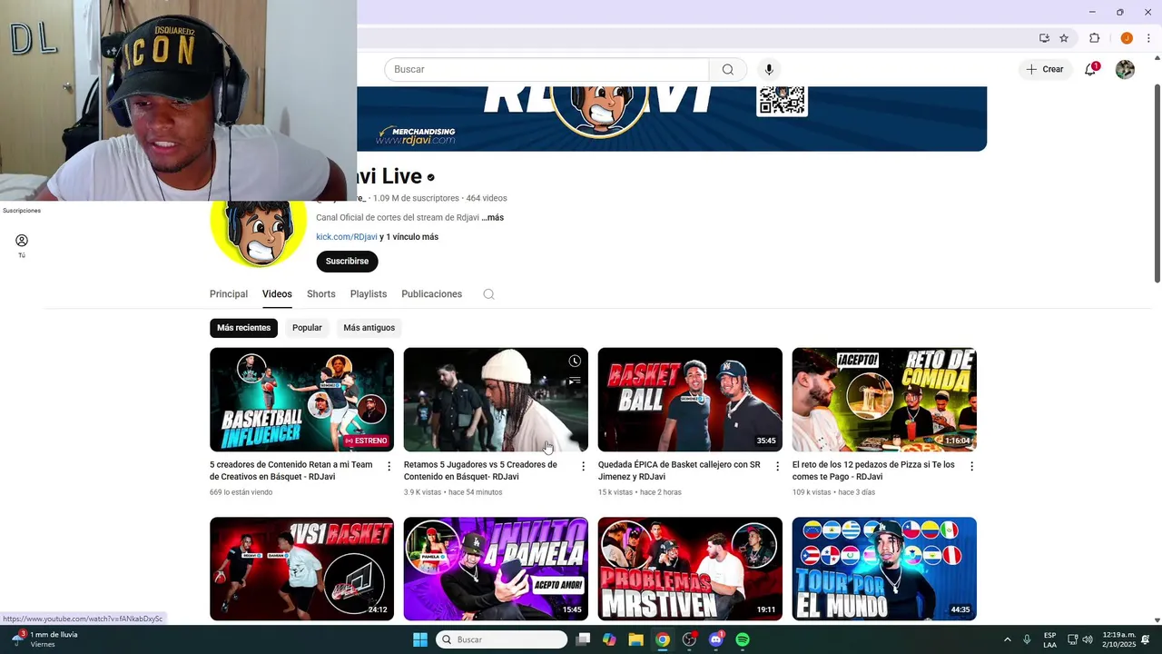1162x654 pixels.
Task: Open Chrome three-dot menu
Action: coord(1148,38)
